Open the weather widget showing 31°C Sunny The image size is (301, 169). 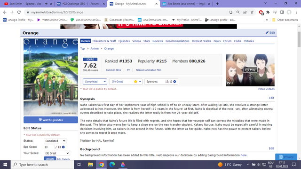pyautogui.click(x=230, y=165)
